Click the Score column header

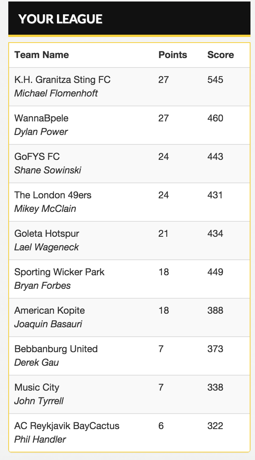pos(221,55)
